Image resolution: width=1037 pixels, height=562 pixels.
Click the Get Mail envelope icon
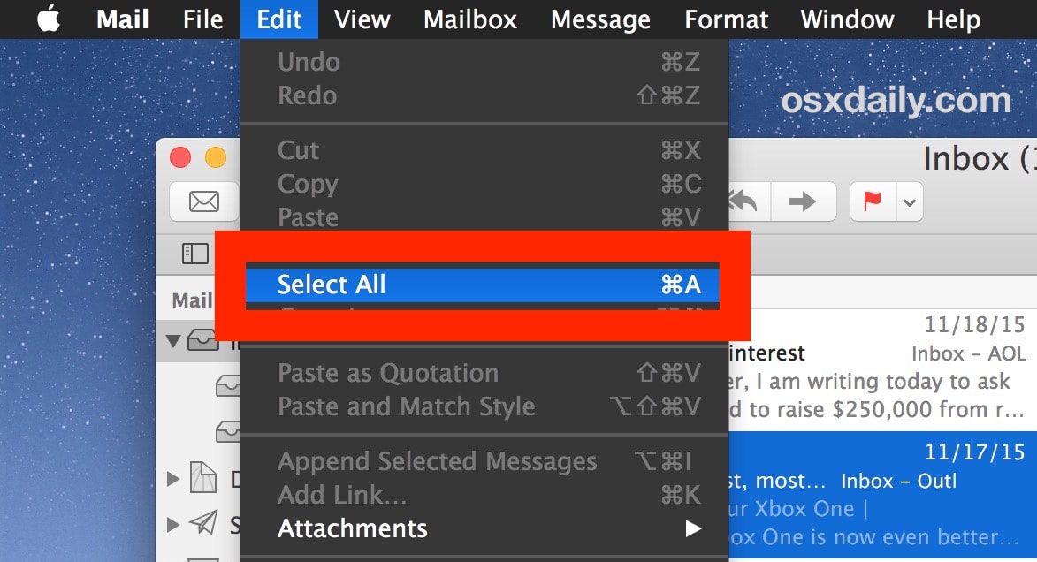tap(204, 201)
